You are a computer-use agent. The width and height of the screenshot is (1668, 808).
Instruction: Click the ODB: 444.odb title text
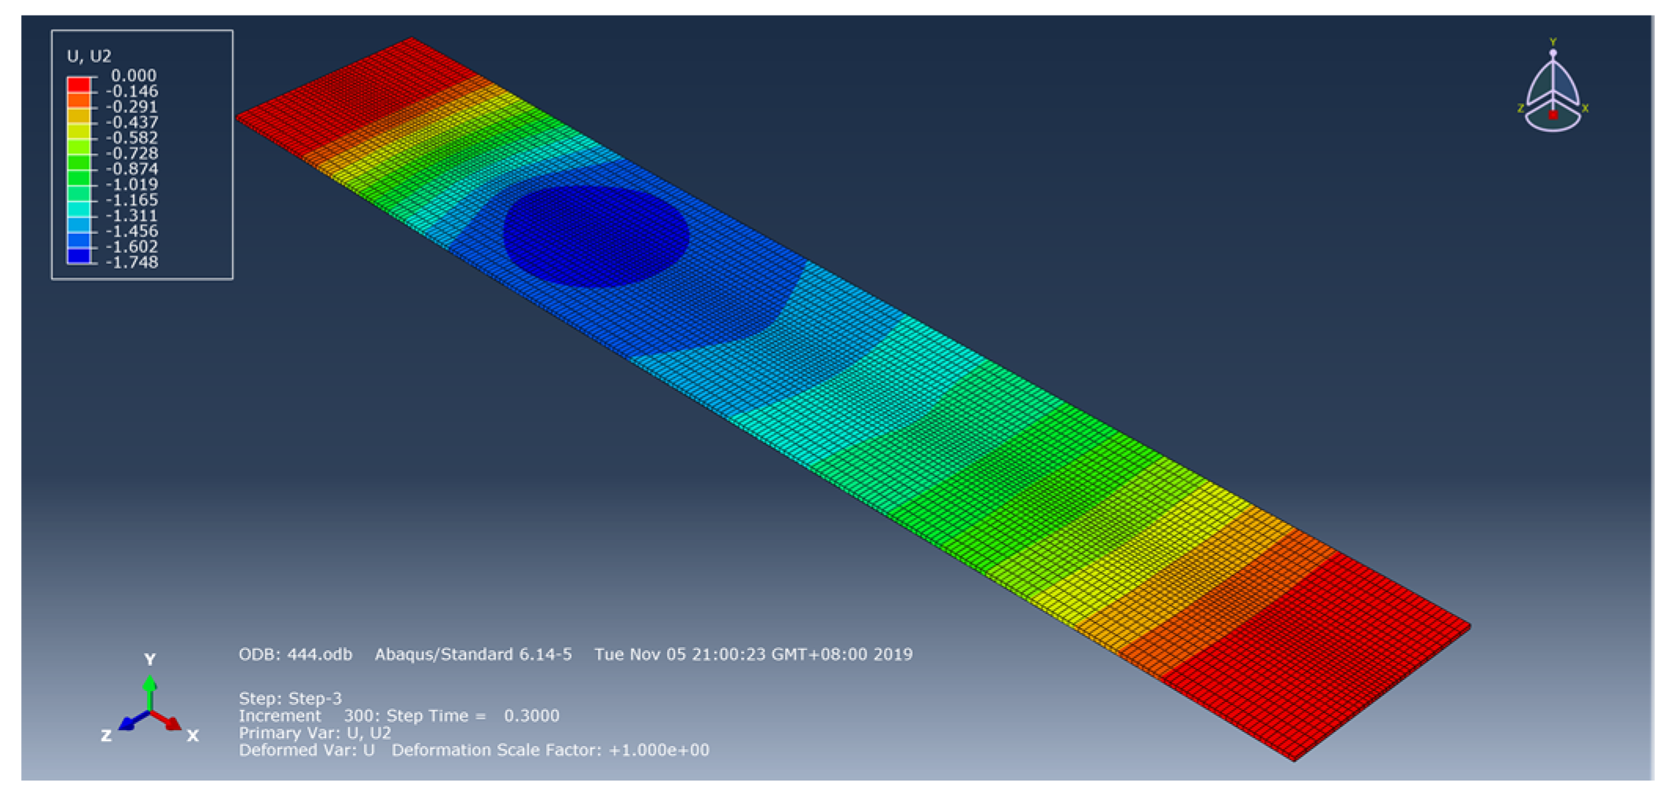(295, 654)
